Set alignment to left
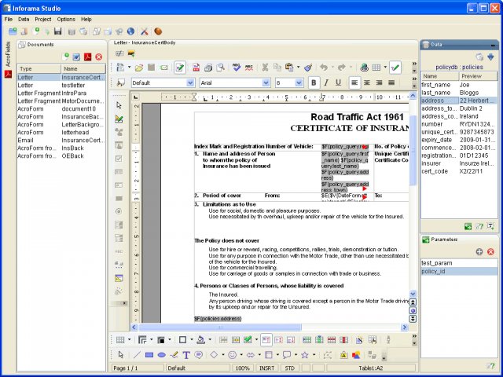Image resolution: width=503 pixels, height=377 pixels. 354,82
